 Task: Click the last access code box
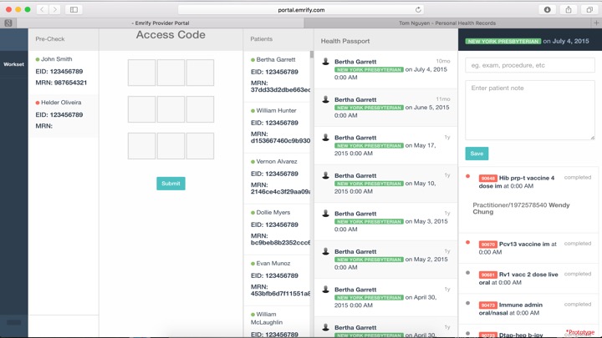[x=200, y=146]
